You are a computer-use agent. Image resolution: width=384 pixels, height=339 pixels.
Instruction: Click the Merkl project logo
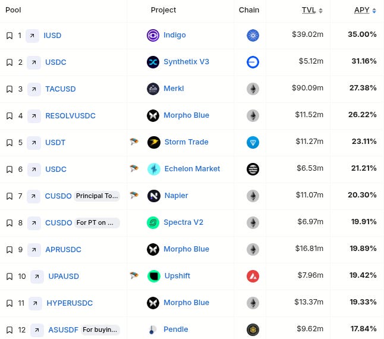[153, 89]
